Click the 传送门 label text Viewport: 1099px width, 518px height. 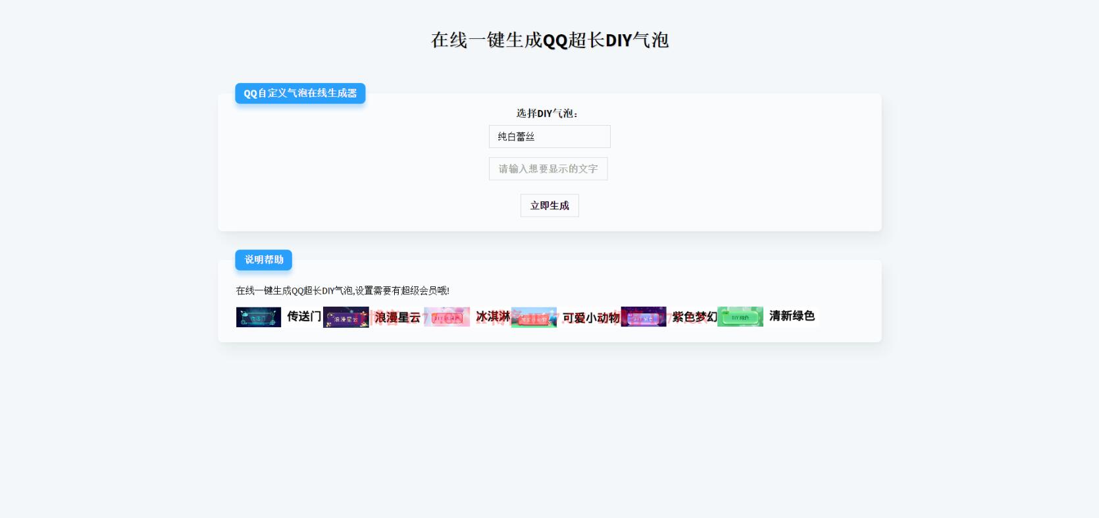pos(304,317)
